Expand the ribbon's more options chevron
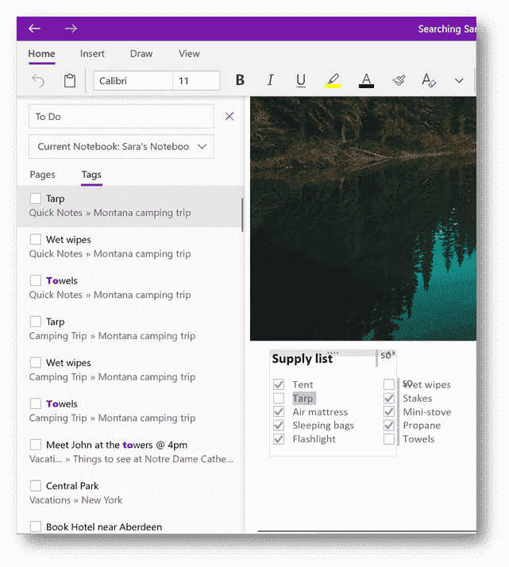The width and height of the screenshot is (509, 567). pos(459,80)
